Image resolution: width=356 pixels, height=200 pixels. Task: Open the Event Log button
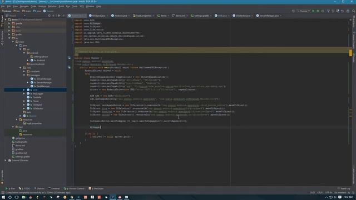pyautogui.click(x=344, y=188)
